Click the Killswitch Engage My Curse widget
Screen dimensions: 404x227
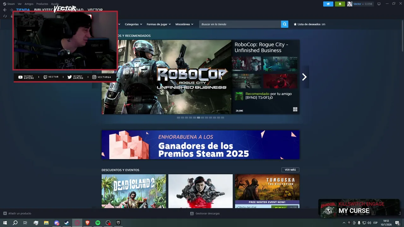pyautogui.click(x=359, y=208)
